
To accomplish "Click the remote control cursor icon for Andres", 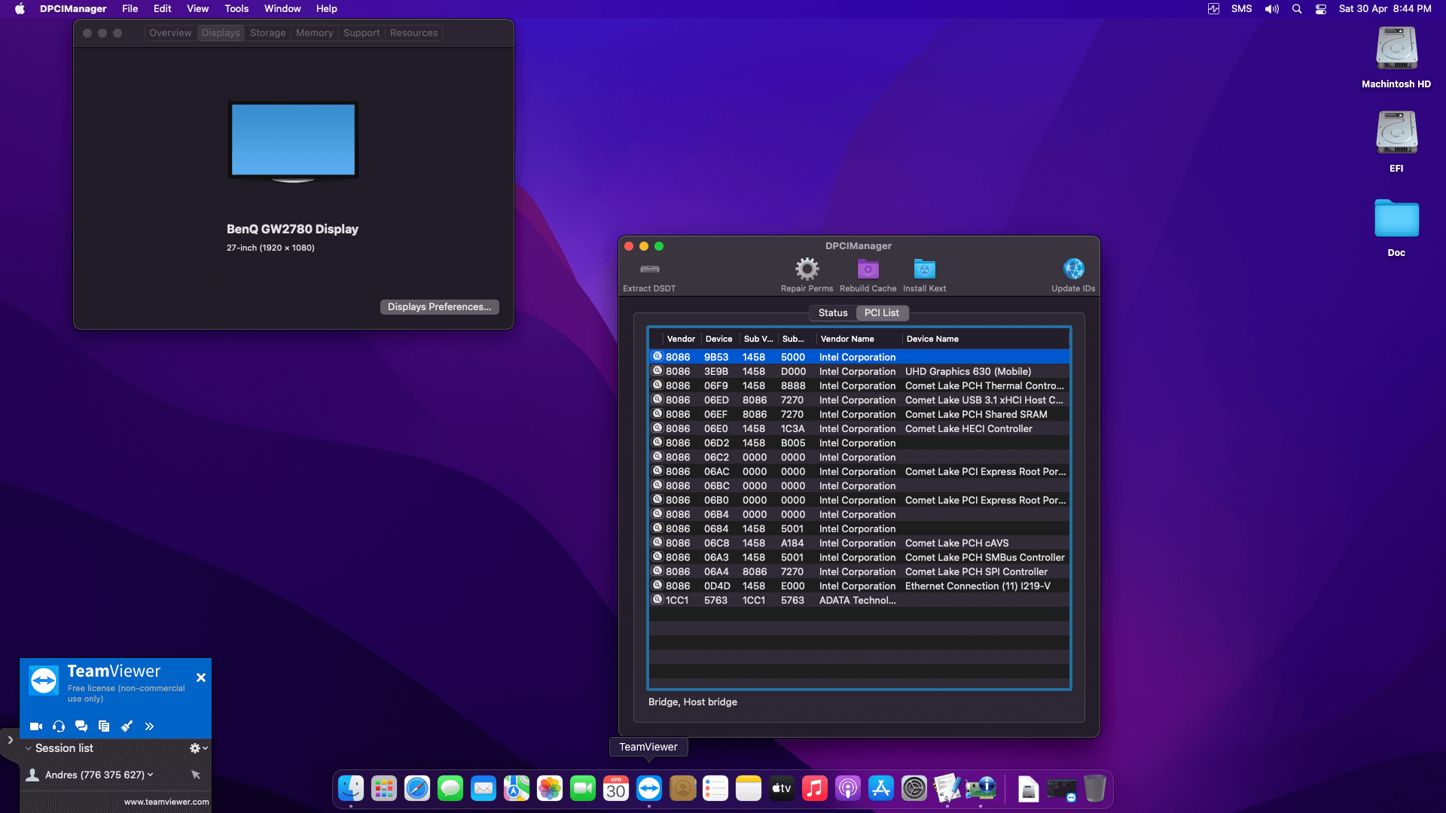I will click(196, 775).
